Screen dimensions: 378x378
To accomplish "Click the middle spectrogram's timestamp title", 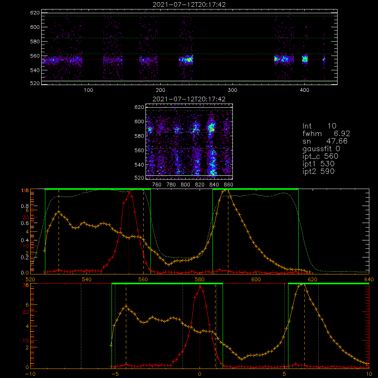I will [x=189, y=99].
